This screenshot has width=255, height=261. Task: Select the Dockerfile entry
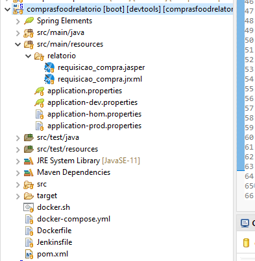(x=55, y=231)
